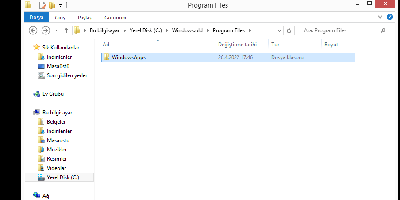Image resolution: width=400 pixels, height=200 pixels.
Task: Click the Forward navigation arrow
Action: coord(46,30)
